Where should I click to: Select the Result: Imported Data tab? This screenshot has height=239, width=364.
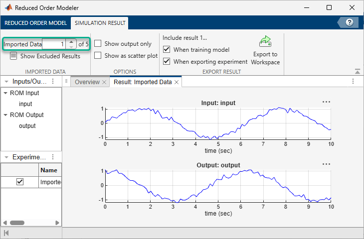pos(143,82)
